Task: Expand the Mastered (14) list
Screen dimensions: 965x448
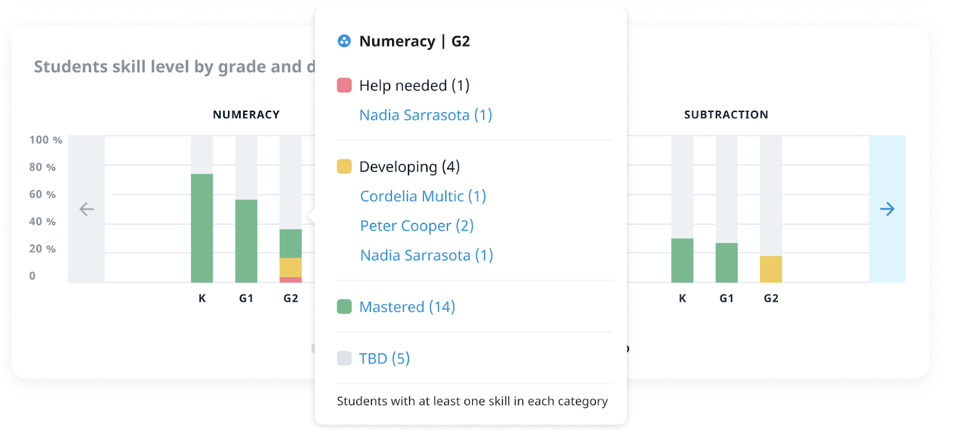Action: coord(407,307)
